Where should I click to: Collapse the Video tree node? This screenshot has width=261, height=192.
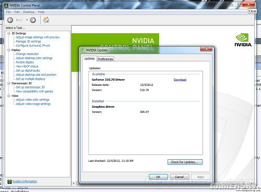click(x=9, y=96)
